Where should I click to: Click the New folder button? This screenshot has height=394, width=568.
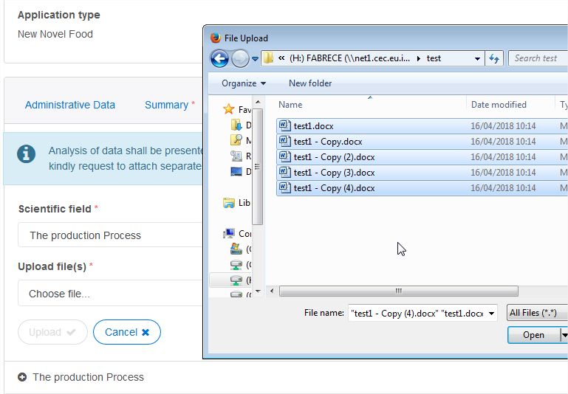pyautogui.click(x=310, y=83)
